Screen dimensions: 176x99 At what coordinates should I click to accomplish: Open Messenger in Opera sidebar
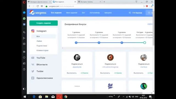pyautogui.click(x=24, y=13)
